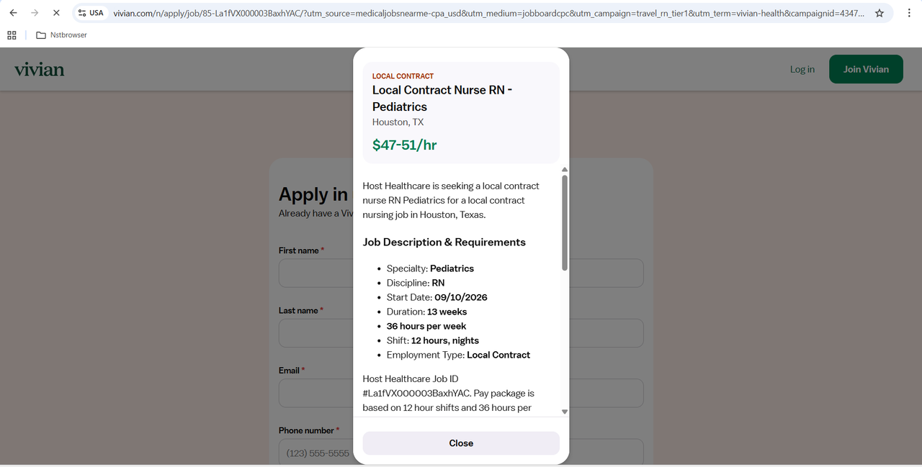Click the Job Description & Requirements heading
This screenshot has width=922, height=467.
(x=444, y=242)
